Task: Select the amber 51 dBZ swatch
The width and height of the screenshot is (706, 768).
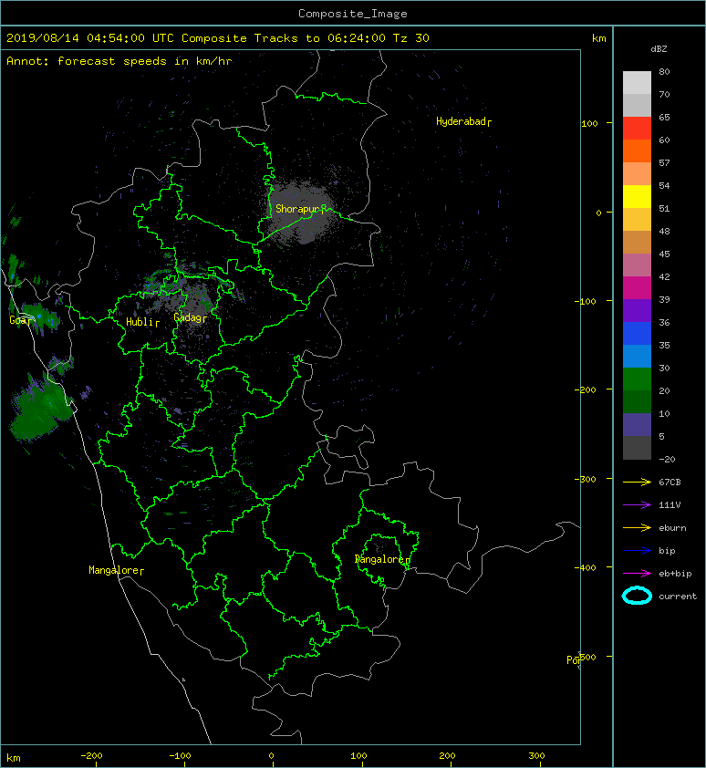Action: pyautogui.click(x=637, y=220)
